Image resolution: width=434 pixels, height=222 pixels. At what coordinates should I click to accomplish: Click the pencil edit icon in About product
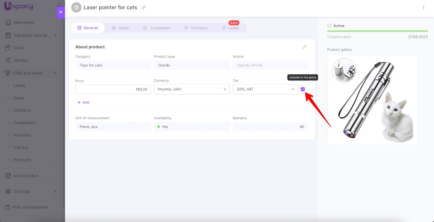304,47
